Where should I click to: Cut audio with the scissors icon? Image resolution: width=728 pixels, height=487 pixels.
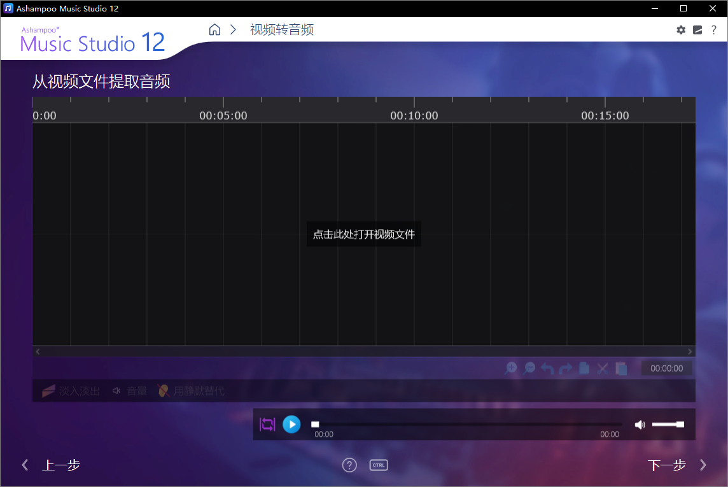click(602, 368)
